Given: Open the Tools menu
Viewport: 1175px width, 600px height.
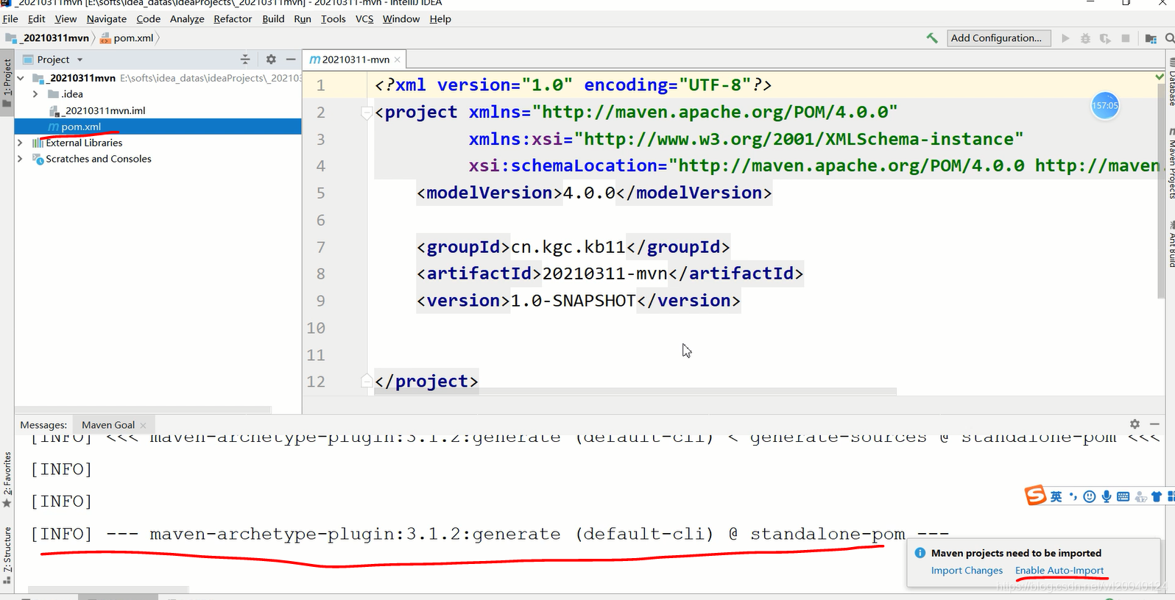Looking at the screenshot, I should 333,19.
